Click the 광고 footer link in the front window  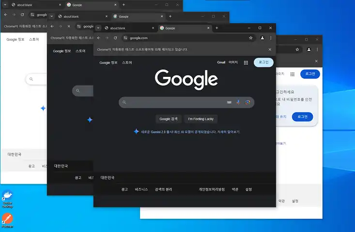[124, 189]
